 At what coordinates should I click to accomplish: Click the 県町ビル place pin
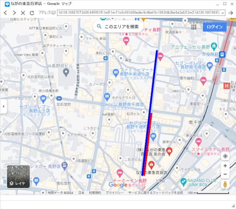pyautogui.click(x=45, y=36)
